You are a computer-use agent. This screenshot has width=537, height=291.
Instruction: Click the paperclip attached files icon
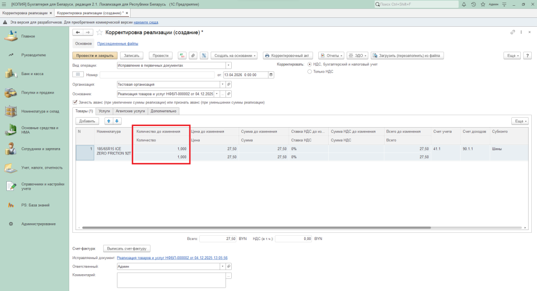coord(193,55)
